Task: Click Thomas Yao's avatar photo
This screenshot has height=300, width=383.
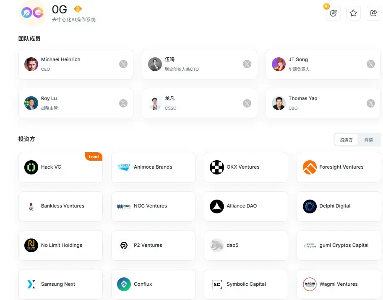Action: [279, 103]
